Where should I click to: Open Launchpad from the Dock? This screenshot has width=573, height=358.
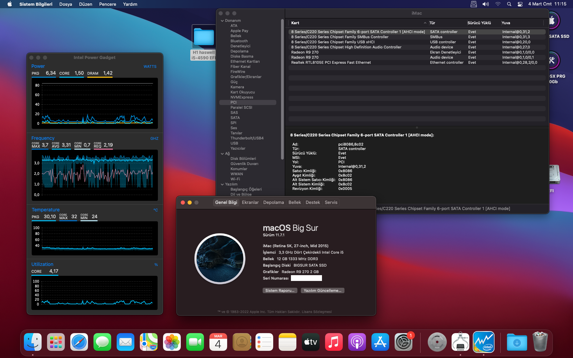56,342
